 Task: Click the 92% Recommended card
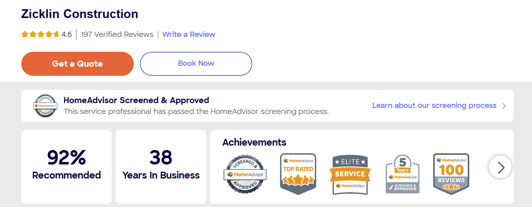[x=66, y=166]
